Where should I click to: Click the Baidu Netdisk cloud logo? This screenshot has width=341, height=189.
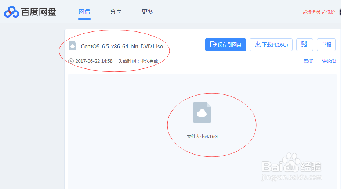(x=11, y=12)
